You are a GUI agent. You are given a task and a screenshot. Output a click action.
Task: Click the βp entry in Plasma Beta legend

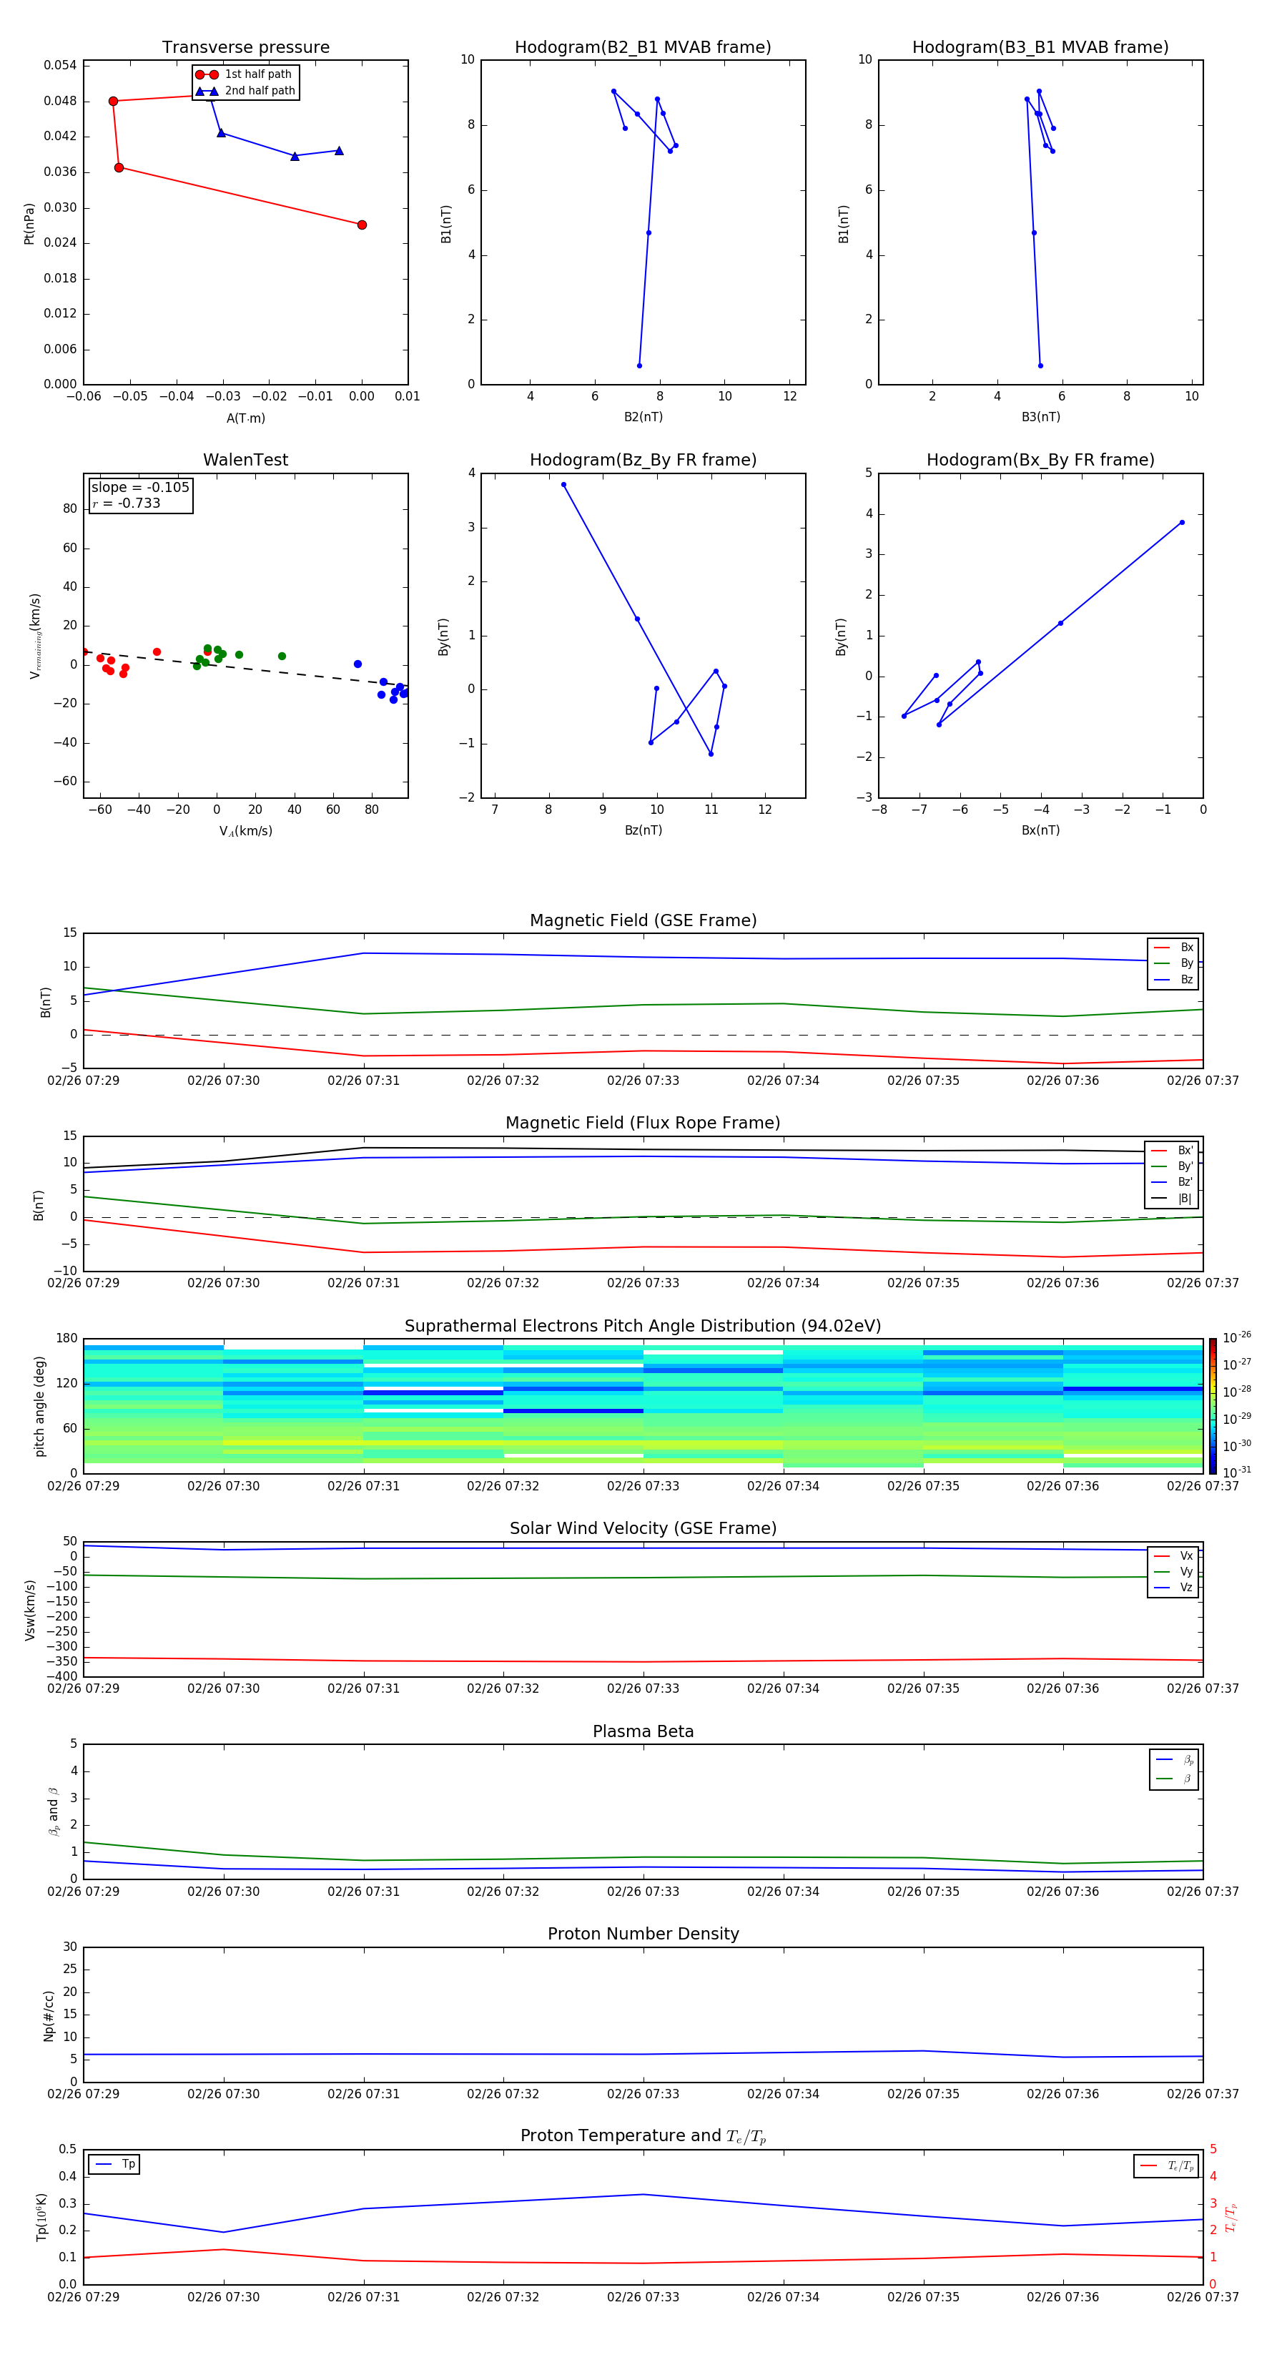(x=1174, y=1759)
